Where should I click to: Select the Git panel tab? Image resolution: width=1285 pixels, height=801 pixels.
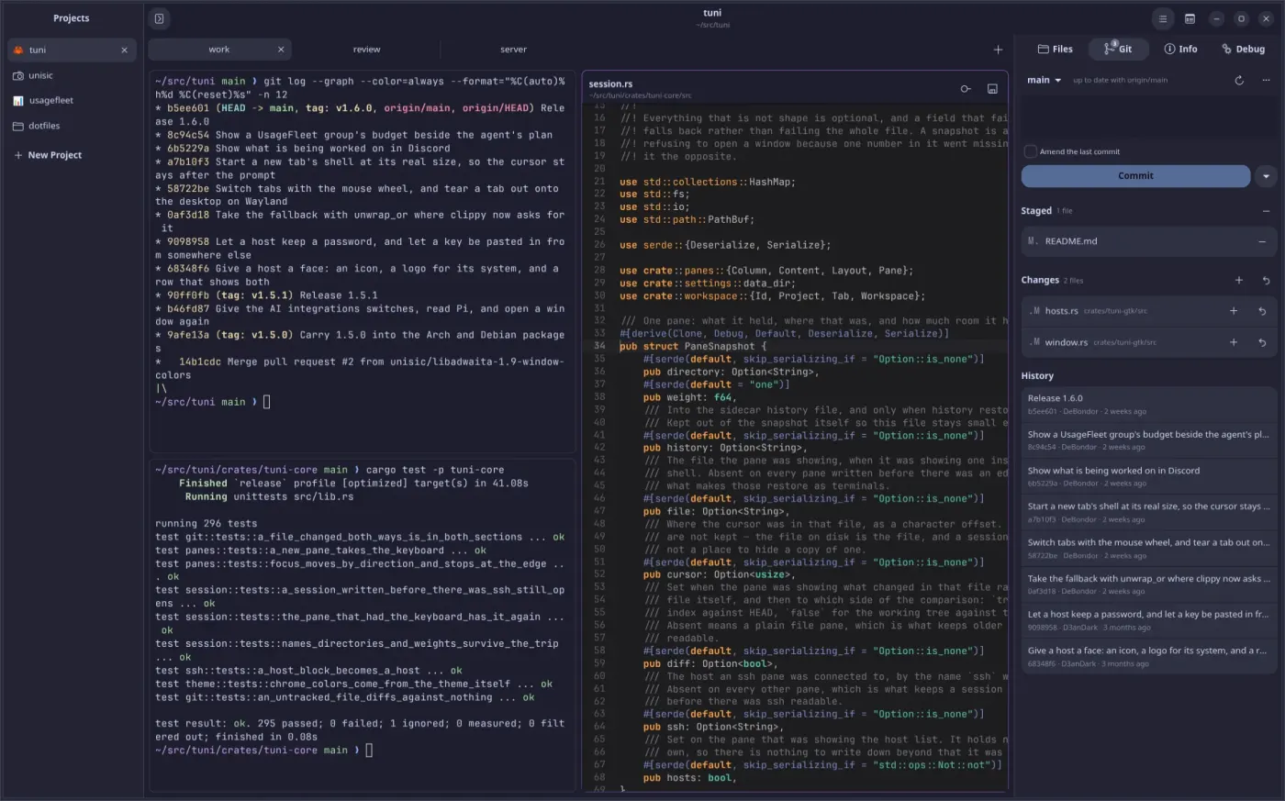point(1118,50)
